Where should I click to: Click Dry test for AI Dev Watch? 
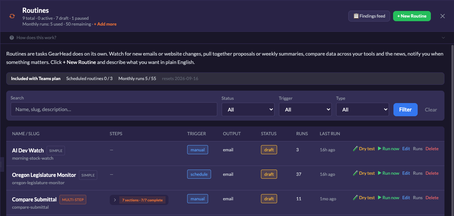click(364, 149)
